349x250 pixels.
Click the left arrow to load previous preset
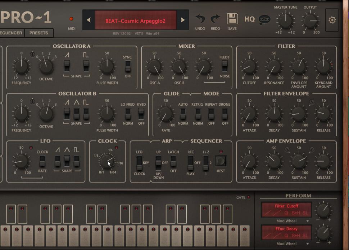click(89, 20)
